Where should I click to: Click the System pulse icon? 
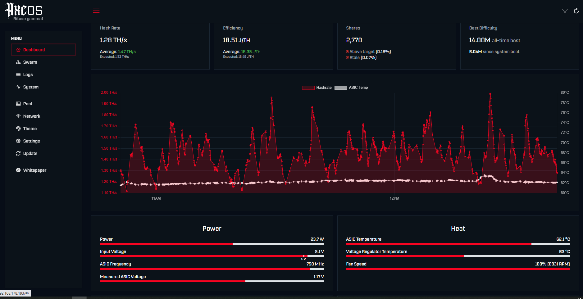[18, 87]
